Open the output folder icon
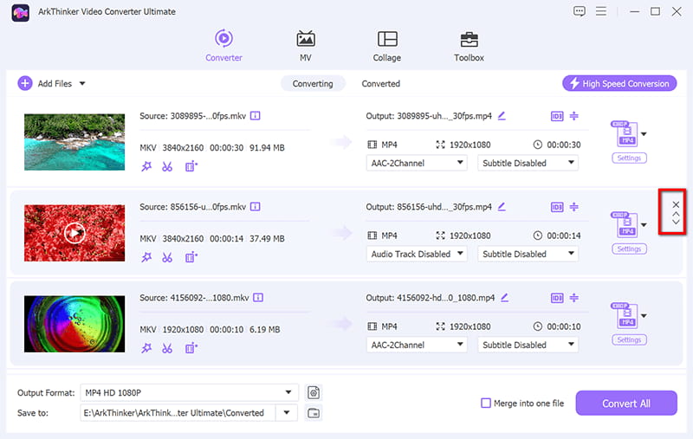693x439 pixels. tap(314, 413)
